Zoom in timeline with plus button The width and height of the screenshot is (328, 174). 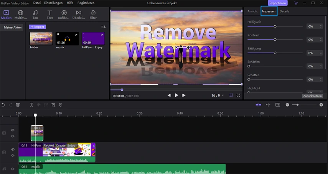coord(321,105)
